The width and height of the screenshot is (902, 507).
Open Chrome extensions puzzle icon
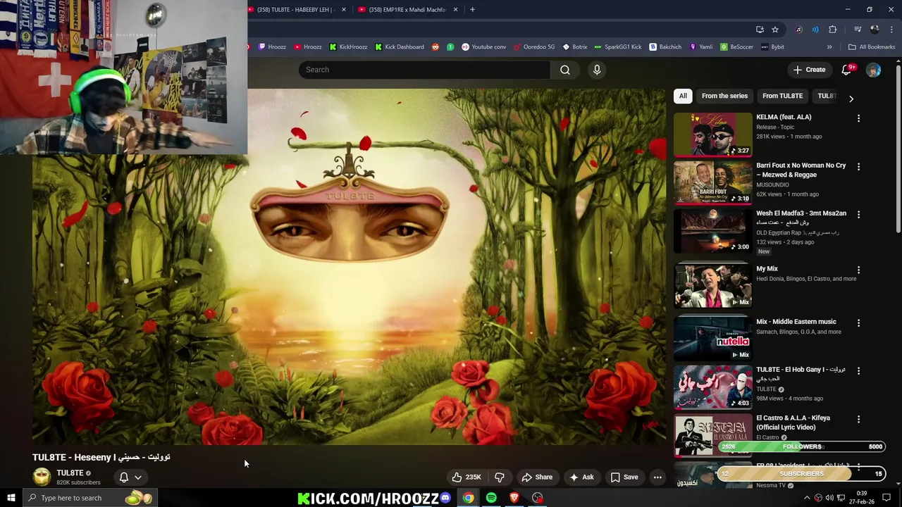[x=832, y=30]
